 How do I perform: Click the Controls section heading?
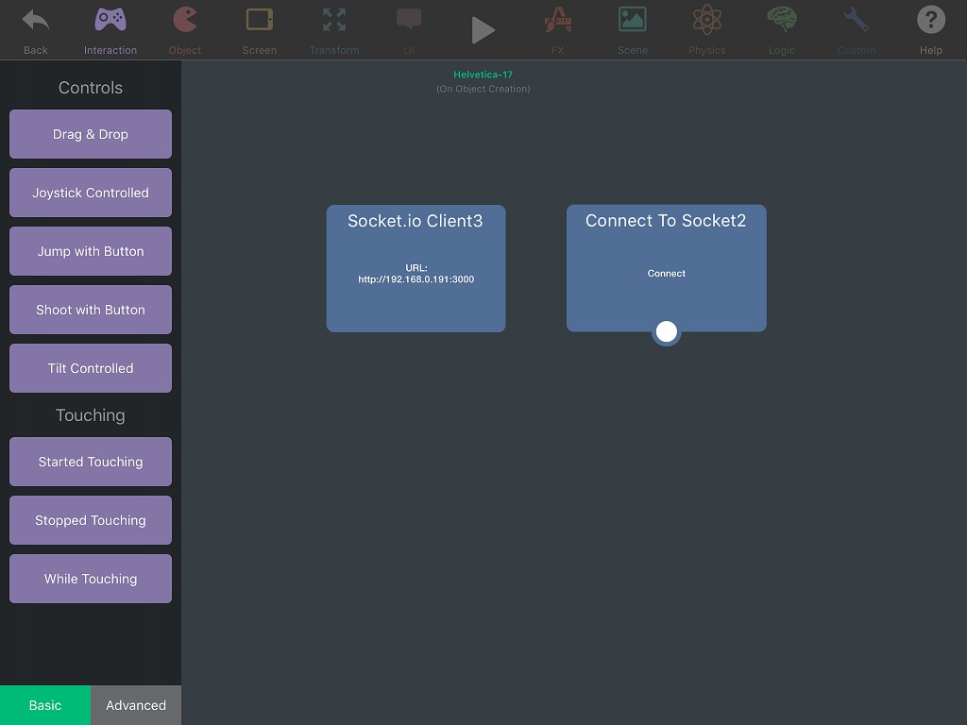(91, 88)
